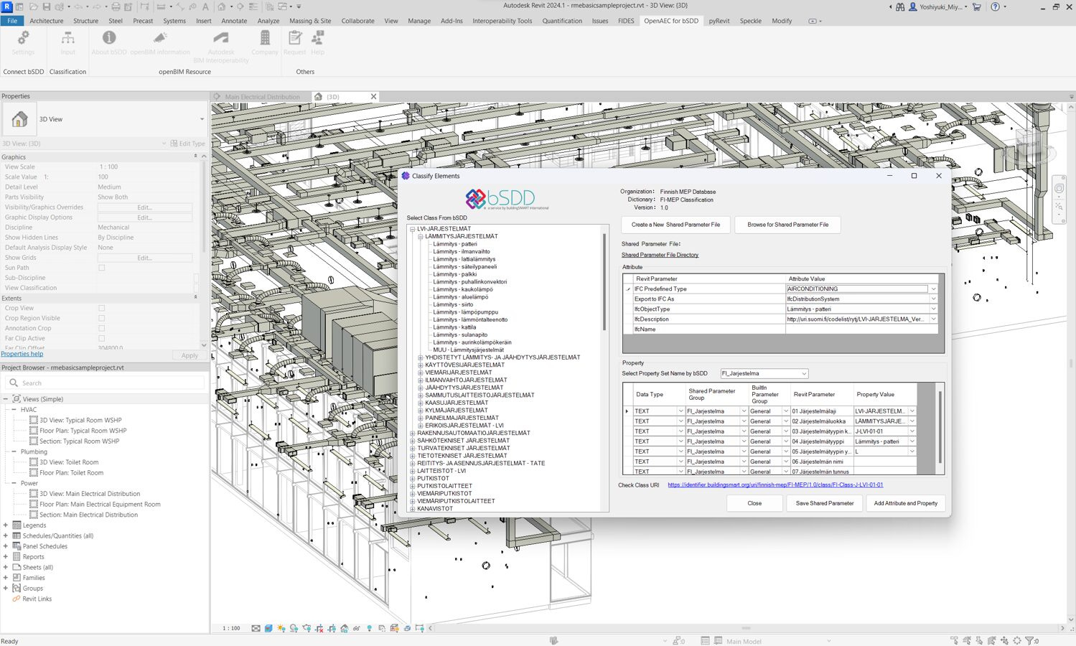Open the Export to IFC As value dropdown
The width and height of the screenshot is (1076, 646).
click(933, 299)
